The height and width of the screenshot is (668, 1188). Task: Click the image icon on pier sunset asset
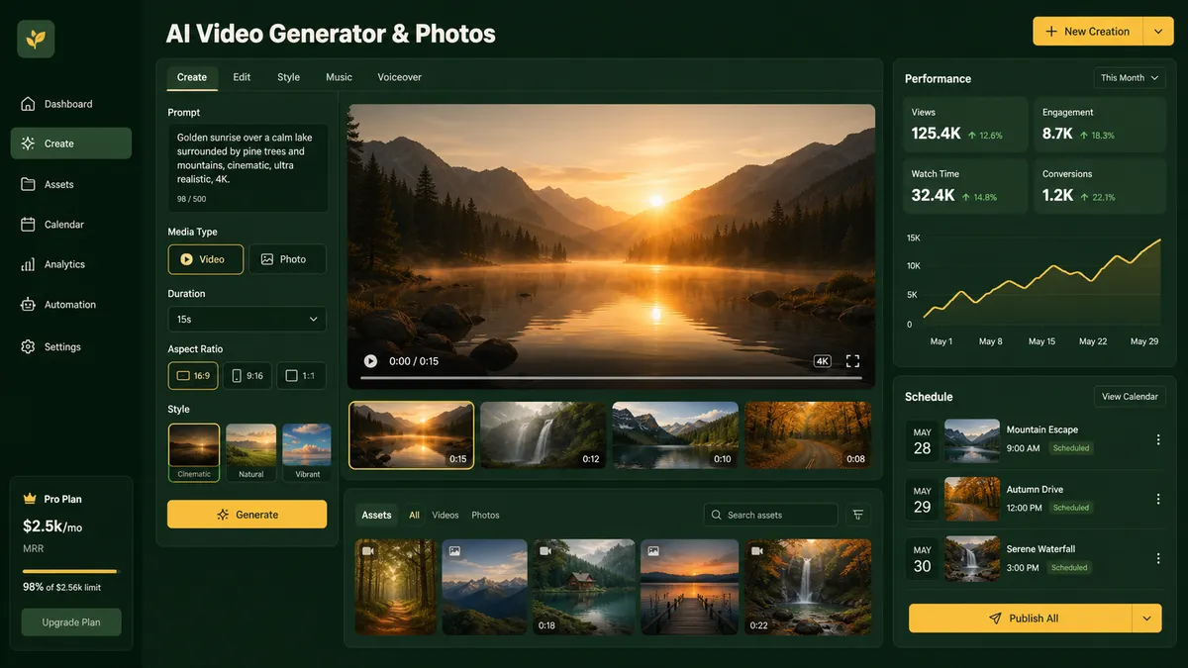653,551
